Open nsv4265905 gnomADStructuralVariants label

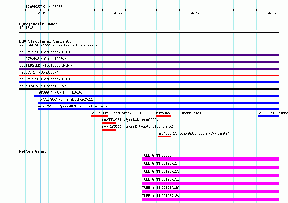pyautogui.click(x=138, y=127)
